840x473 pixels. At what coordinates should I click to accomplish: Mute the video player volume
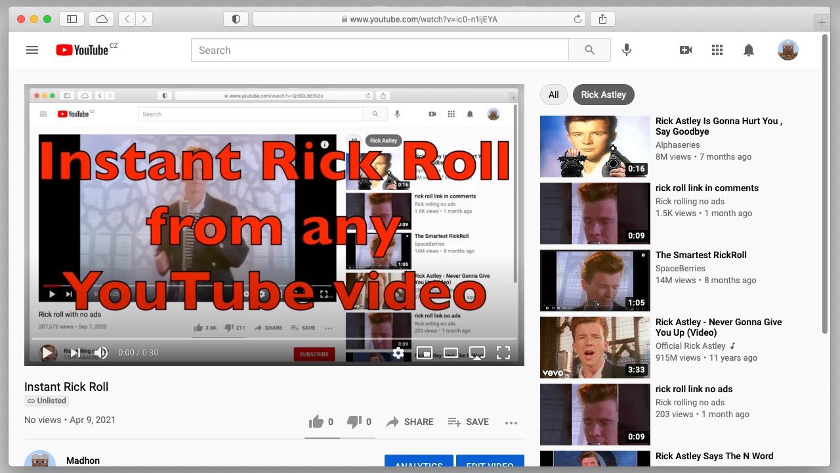point(101,353)
